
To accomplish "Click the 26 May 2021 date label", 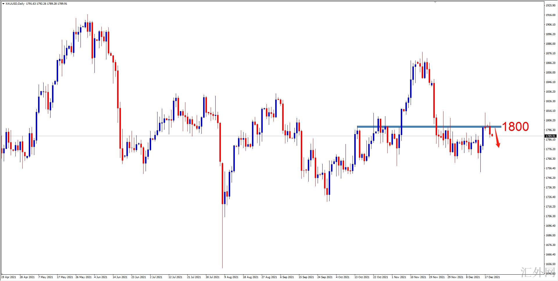I will (83, 277).
